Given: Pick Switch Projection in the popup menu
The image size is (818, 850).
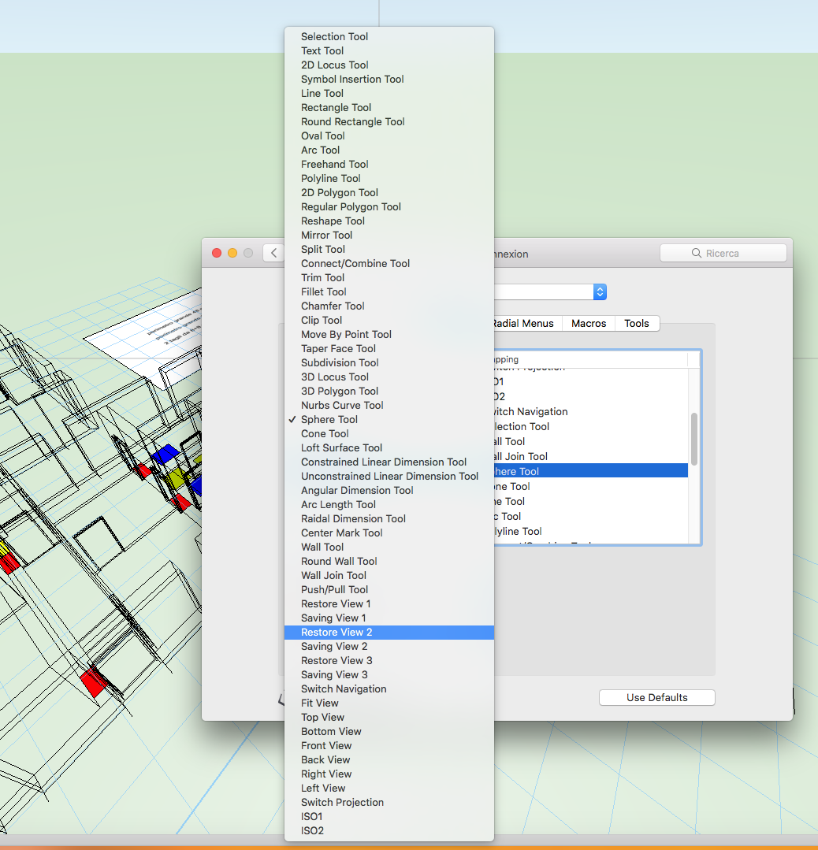Looking at the screenshot, I should pyautogui.click(x=342, y=802).
